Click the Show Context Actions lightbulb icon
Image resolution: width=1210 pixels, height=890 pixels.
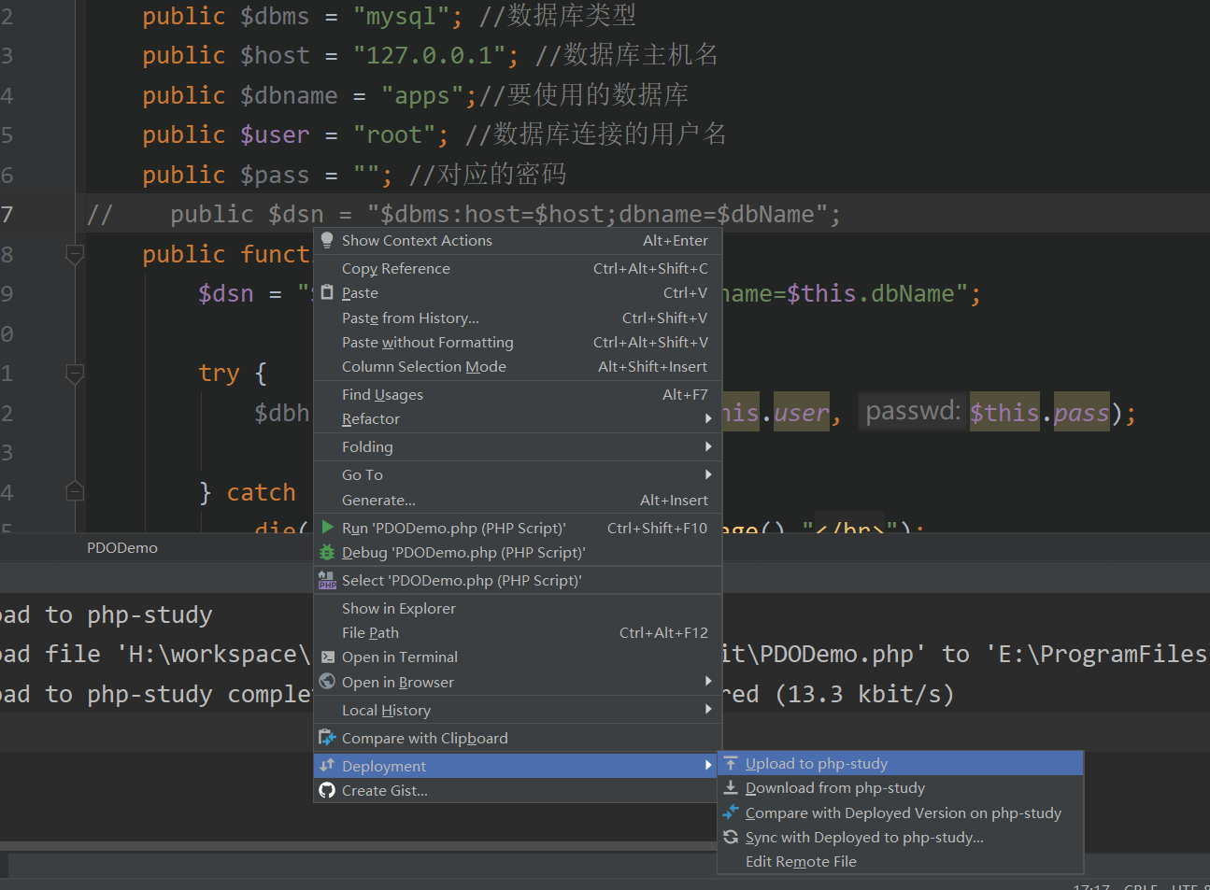pyautogui.click(x=327, y=240)
